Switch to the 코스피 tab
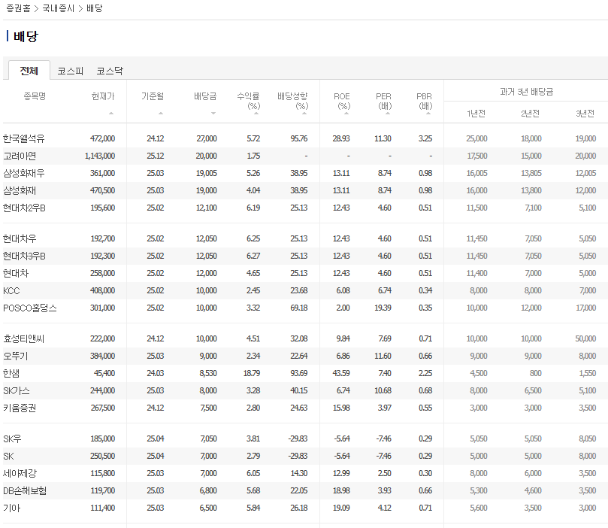 71,71
